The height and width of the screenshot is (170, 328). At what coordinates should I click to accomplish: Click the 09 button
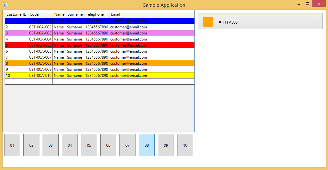coord(166,145)
